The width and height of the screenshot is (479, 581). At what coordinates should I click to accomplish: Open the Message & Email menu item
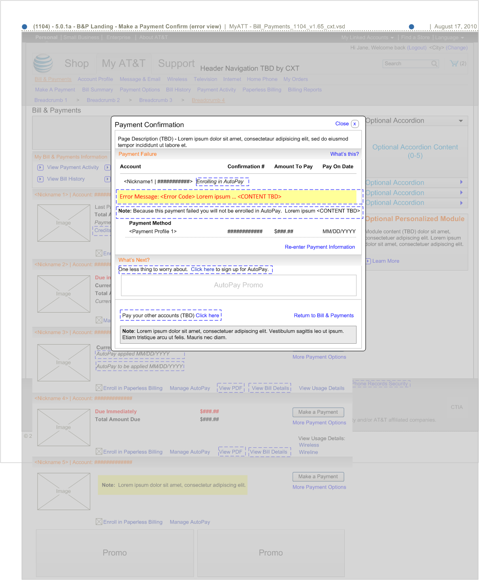click(x=140, y=79)
